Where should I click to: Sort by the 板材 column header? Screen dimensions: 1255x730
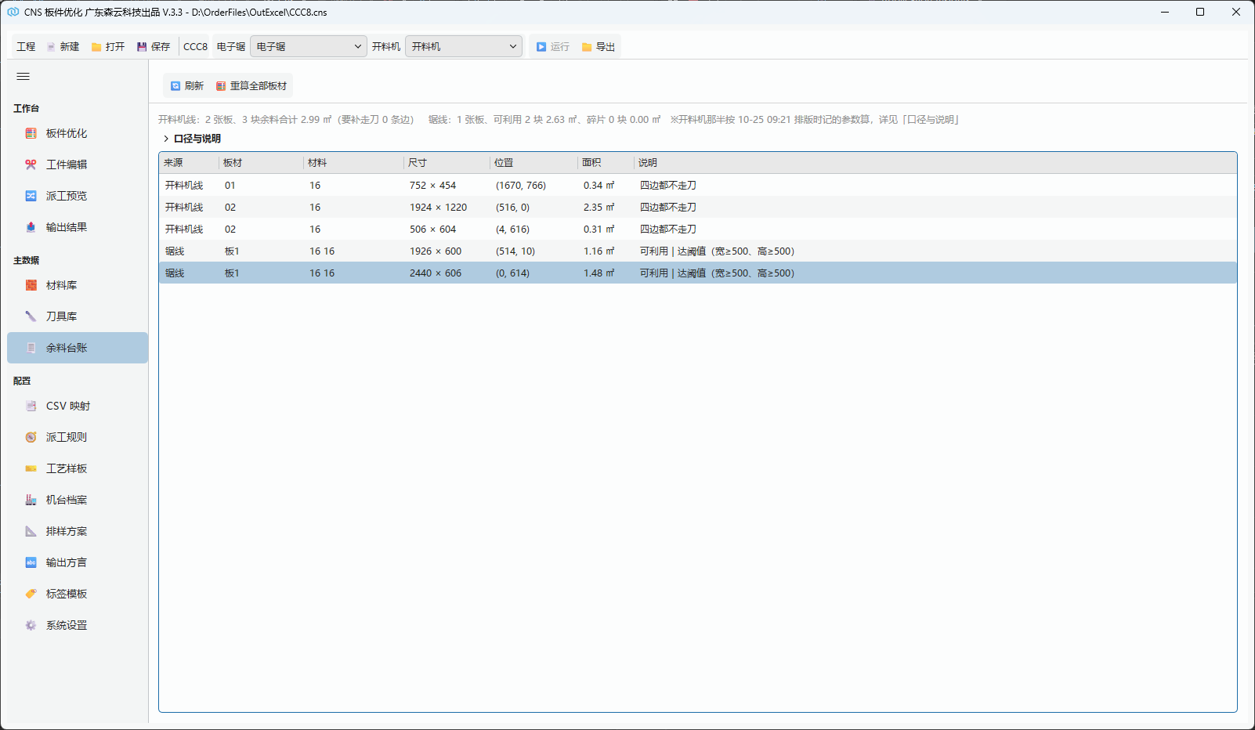262,163
